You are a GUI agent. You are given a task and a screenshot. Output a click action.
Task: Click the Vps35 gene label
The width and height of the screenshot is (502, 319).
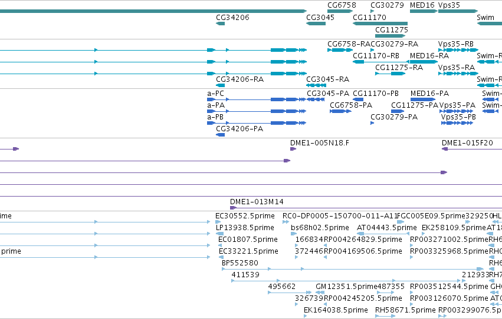pyautogui.click(x=449, y=5)
